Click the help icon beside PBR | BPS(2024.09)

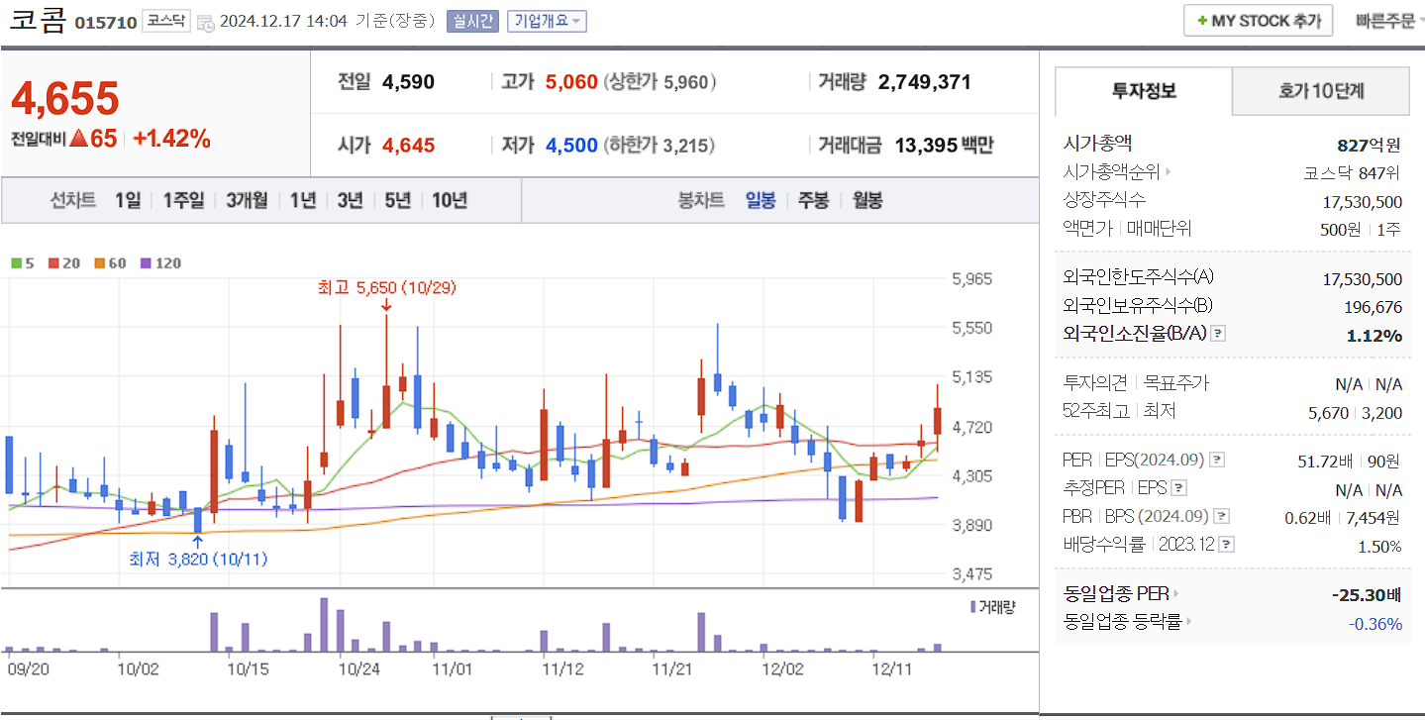(1222, 515)
